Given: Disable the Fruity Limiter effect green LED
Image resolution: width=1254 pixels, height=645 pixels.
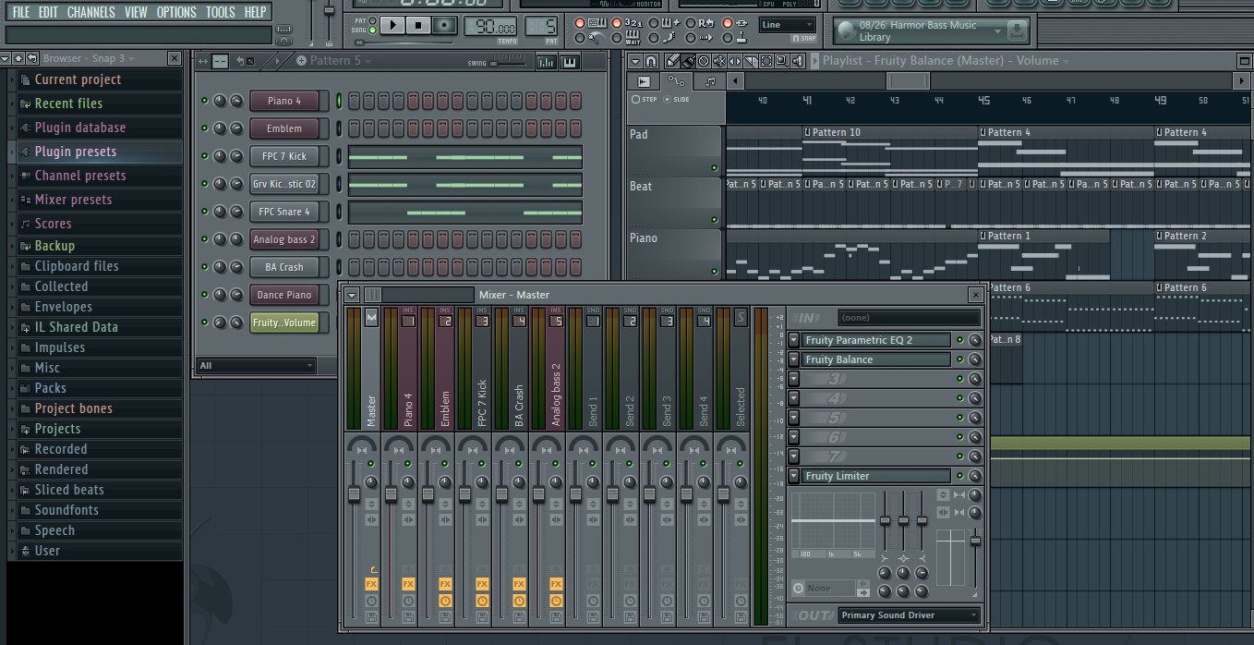Looking at the screenshot, I should point(959,476).
